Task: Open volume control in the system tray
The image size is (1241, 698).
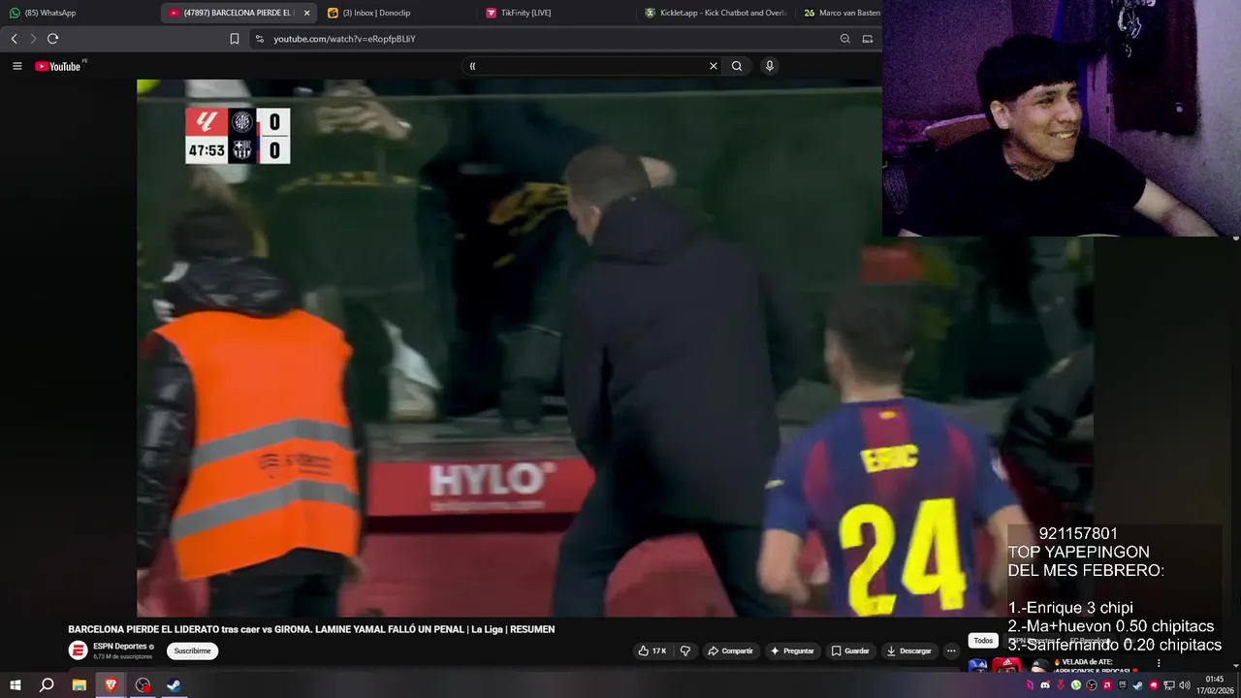Action: point(1185,685)
